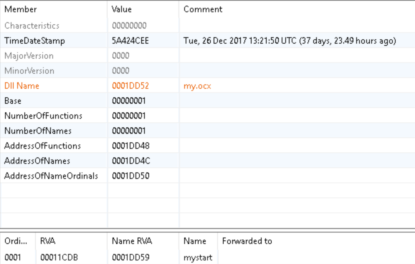The height and width of the screenshot is (264, 415).
Task: Click the NumberOfFunctions value cell
Action: point(129,116)
